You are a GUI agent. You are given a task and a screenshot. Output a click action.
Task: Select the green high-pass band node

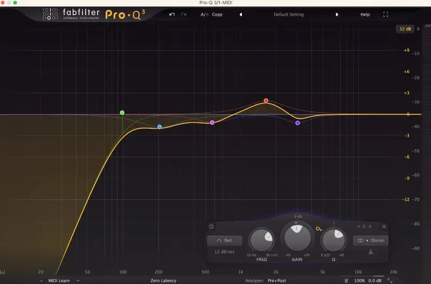[122, 113]
